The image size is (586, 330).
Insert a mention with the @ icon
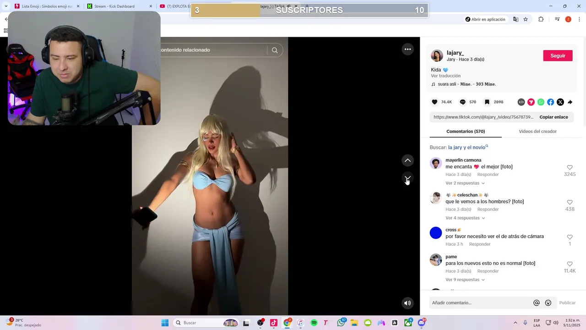coord(537,303)
